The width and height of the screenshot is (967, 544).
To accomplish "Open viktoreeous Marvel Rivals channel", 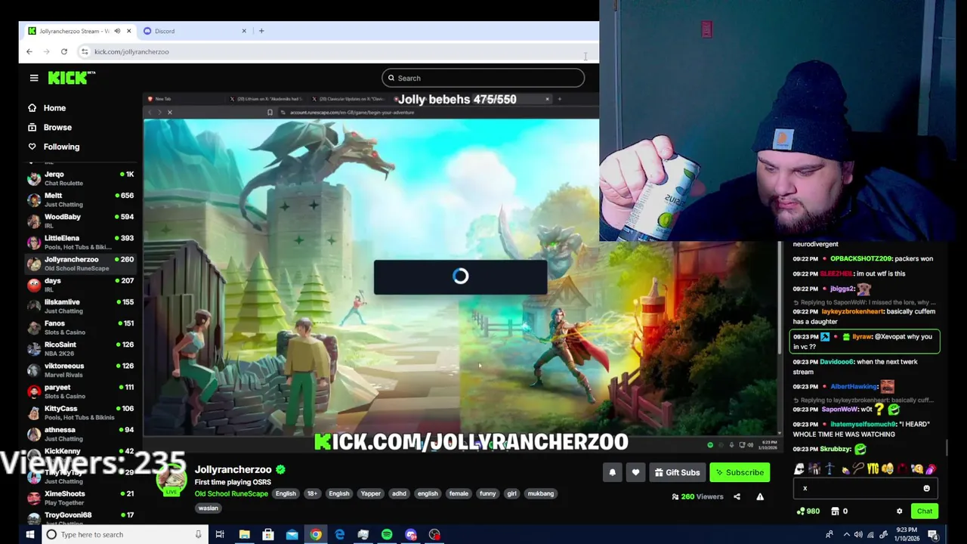I will [x=81, y=369].
